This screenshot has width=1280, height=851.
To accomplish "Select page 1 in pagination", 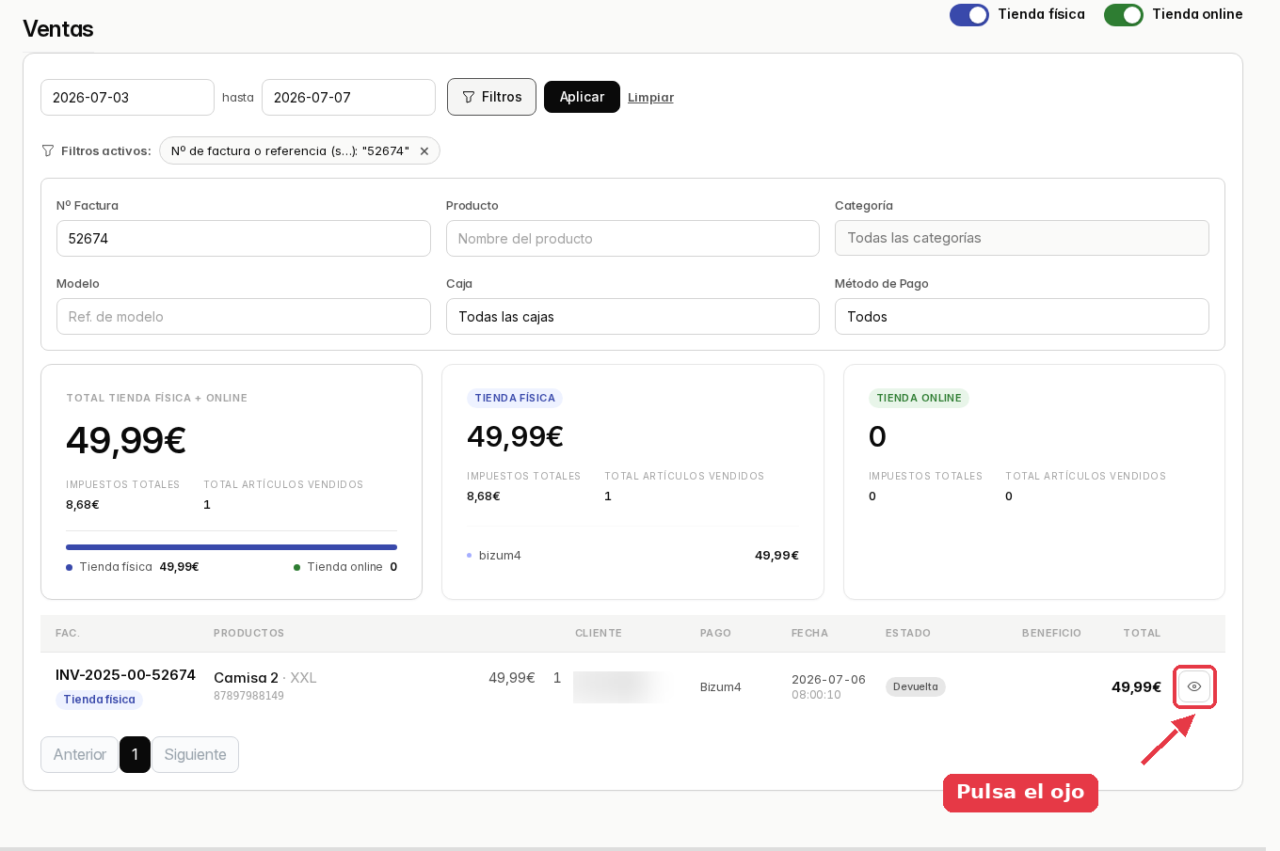I will pyautogui.click(x=135, y=754).
